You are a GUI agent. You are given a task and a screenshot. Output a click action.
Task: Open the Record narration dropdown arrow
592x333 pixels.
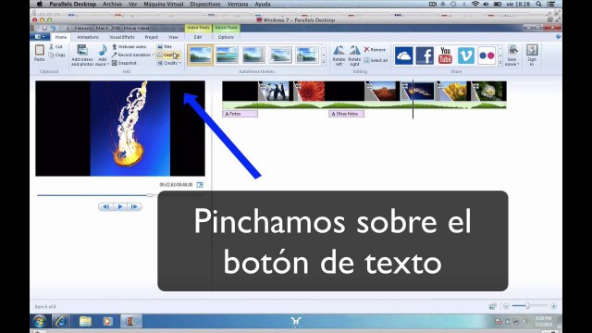[x=153, y=55]
